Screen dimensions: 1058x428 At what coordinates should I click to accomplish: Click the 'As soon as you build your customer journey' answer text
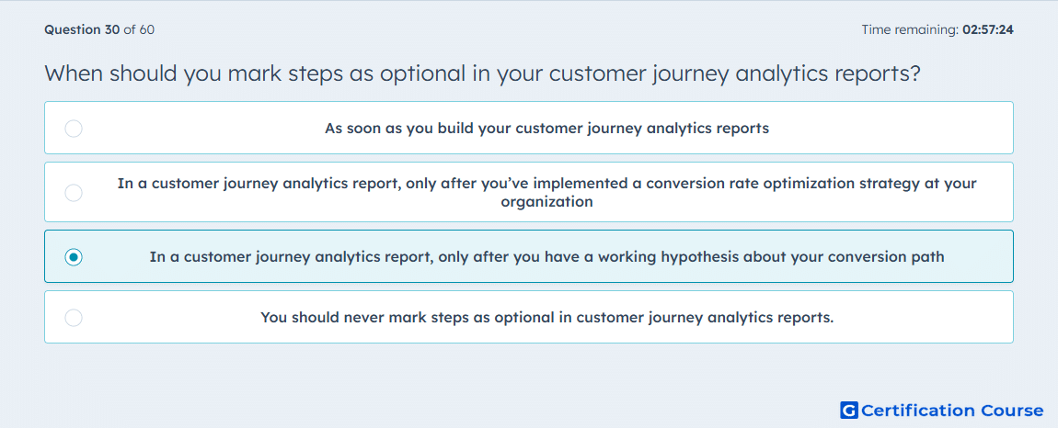click(546, 128)
